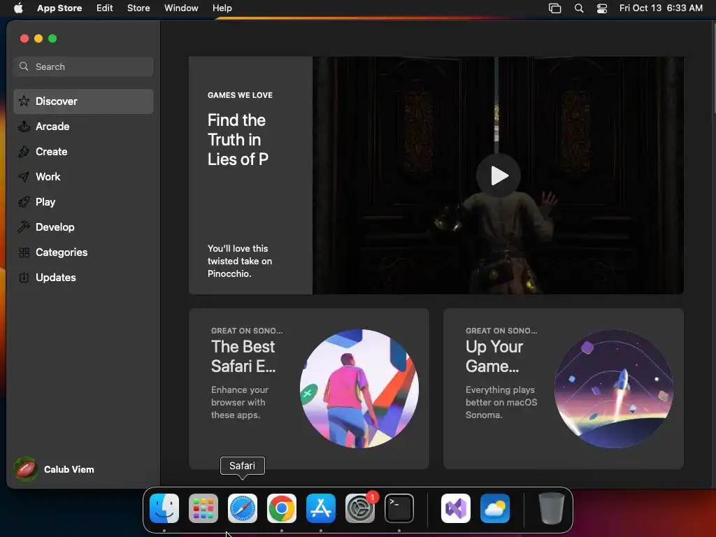The width and height of the screenshot is (716, 537).
Task: Open the Create paintbrush section
Action: coord(83,152)
